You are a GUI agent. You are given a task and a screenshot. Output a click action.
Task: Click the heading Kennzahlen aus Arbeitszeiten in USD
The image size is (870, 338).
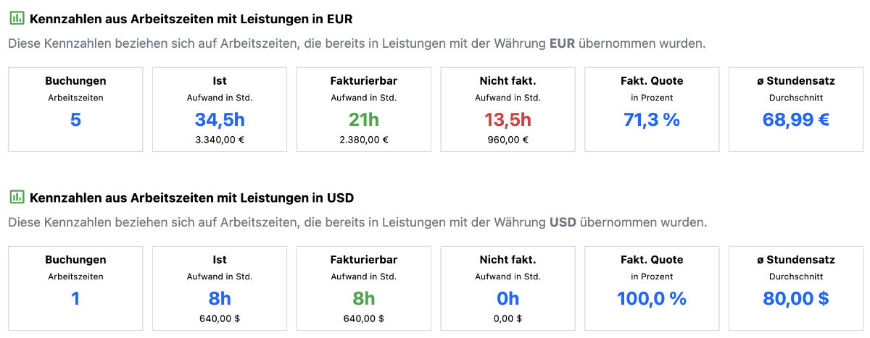(x=191, y=197)
